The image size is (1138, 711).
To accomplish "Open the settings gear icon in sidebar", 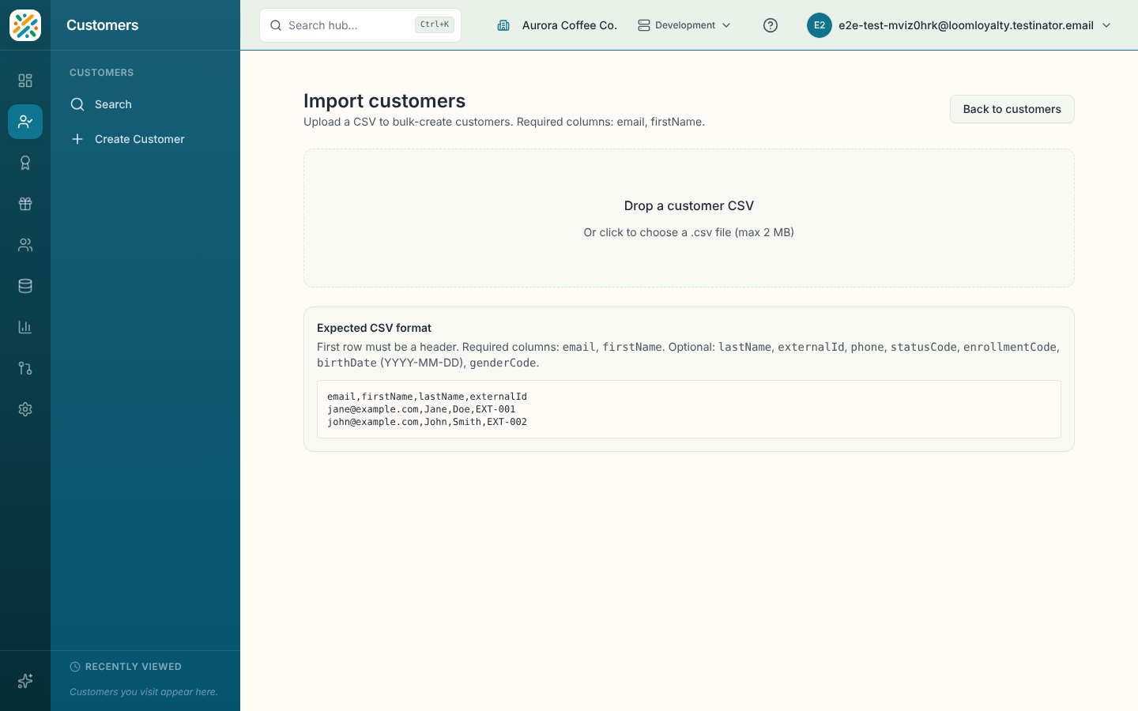I will (x=25, y=409).
